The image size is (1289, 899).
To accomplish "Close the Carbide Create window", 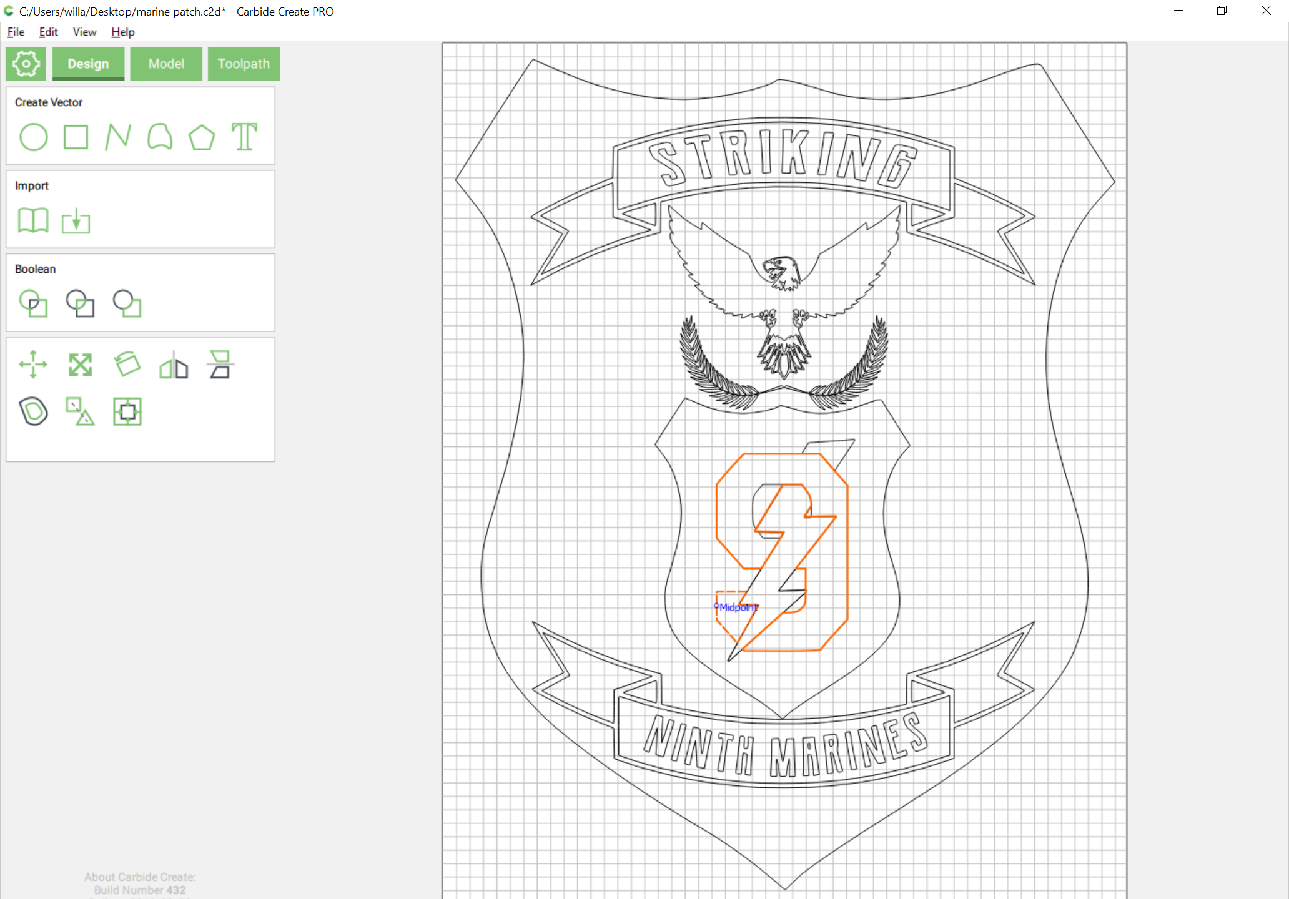I will 1266,11.
